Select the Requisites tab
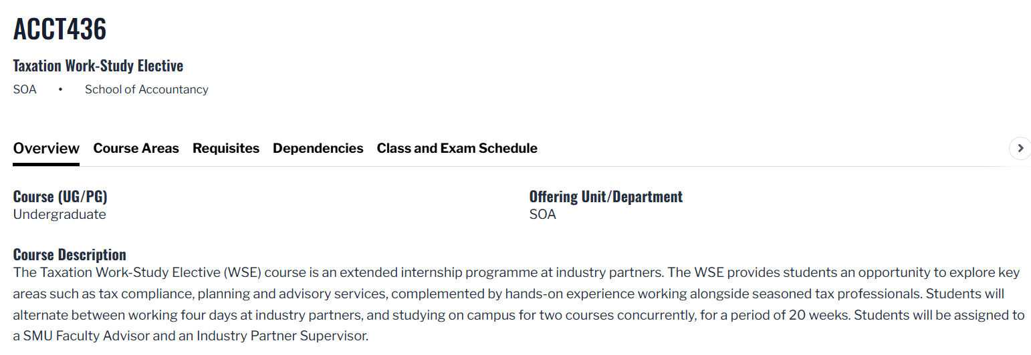Screen dimensions: 1031x355 point(225,148)
